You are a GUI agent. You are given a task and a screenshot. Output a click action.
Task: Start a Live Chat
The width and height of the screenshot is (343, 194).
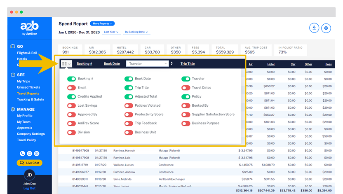coord(29,163)
